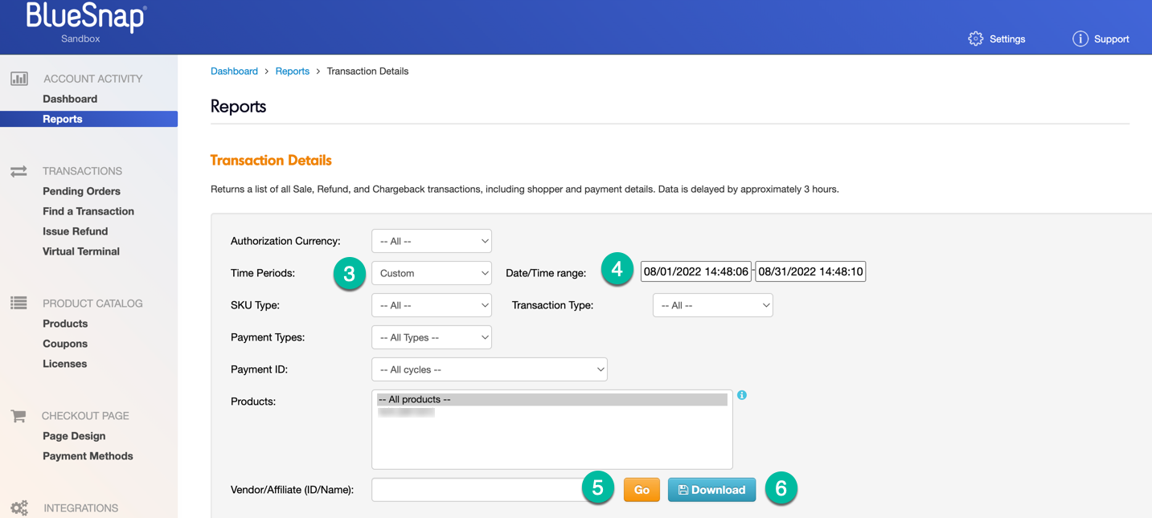
Task: Click the Download report button
Action: (711, 490)
